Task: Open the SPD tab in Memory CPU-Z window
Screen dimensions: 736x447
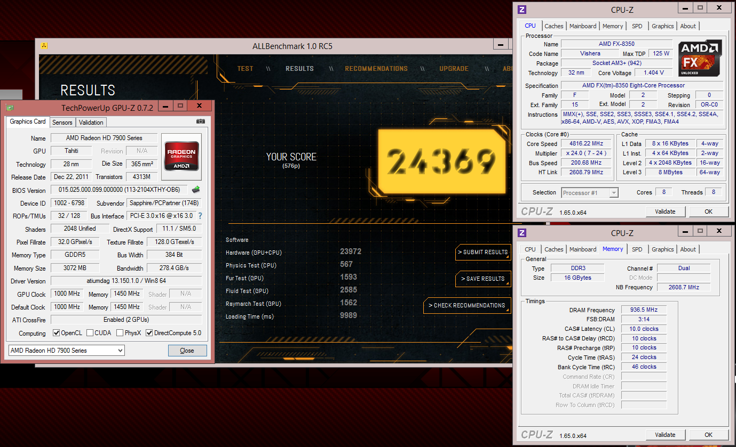Action: pos(637,249)
